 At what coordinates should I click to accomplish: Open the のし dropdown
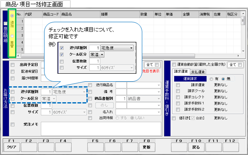pos(159,106)
